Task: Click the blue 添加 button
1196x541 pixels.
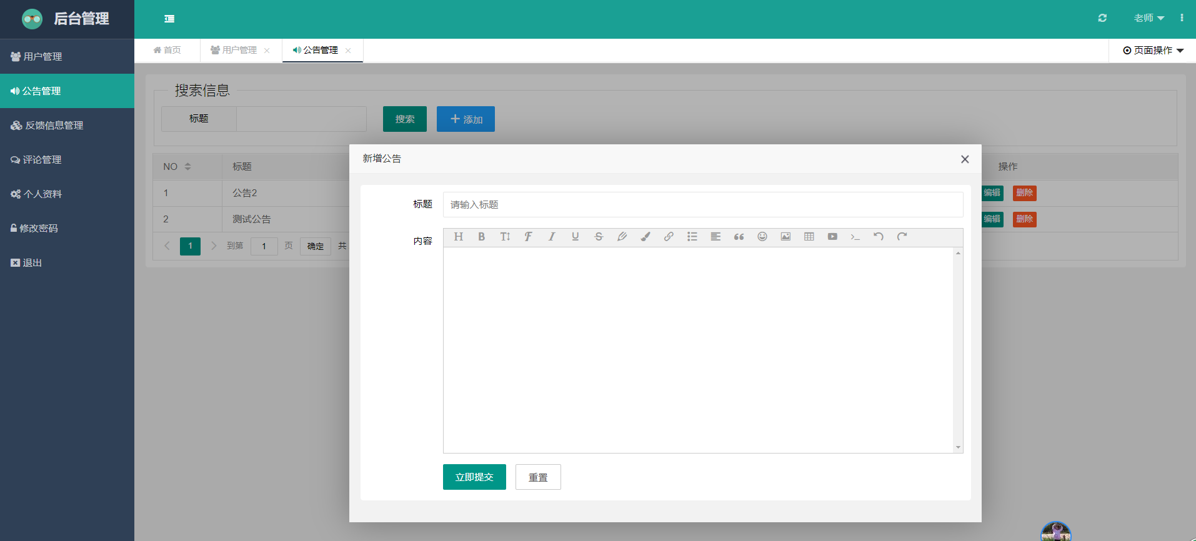Action: tap(466, 119)
